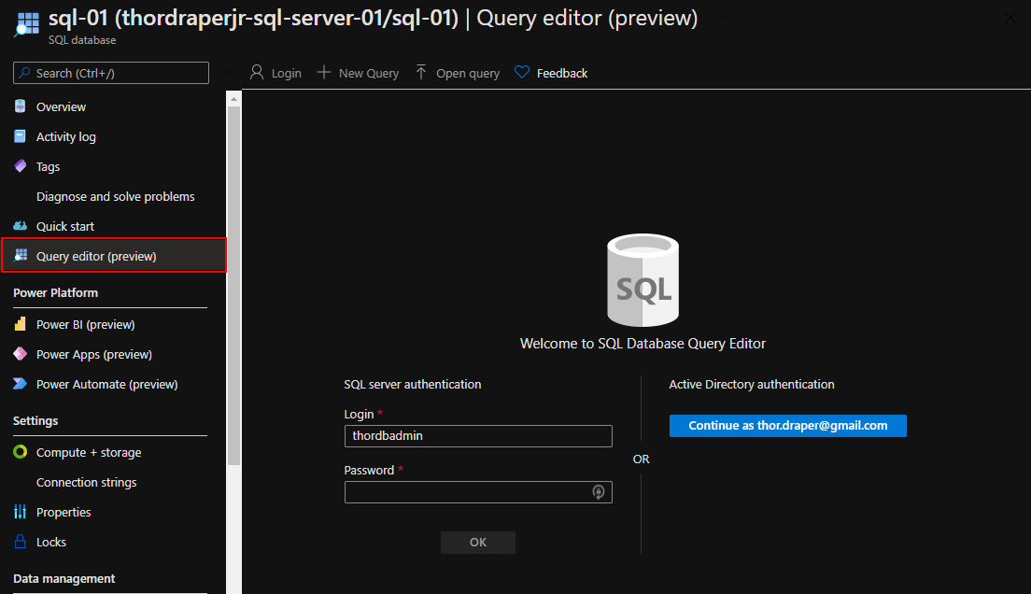Click the Open query upload arrow icon

(421, 72)
